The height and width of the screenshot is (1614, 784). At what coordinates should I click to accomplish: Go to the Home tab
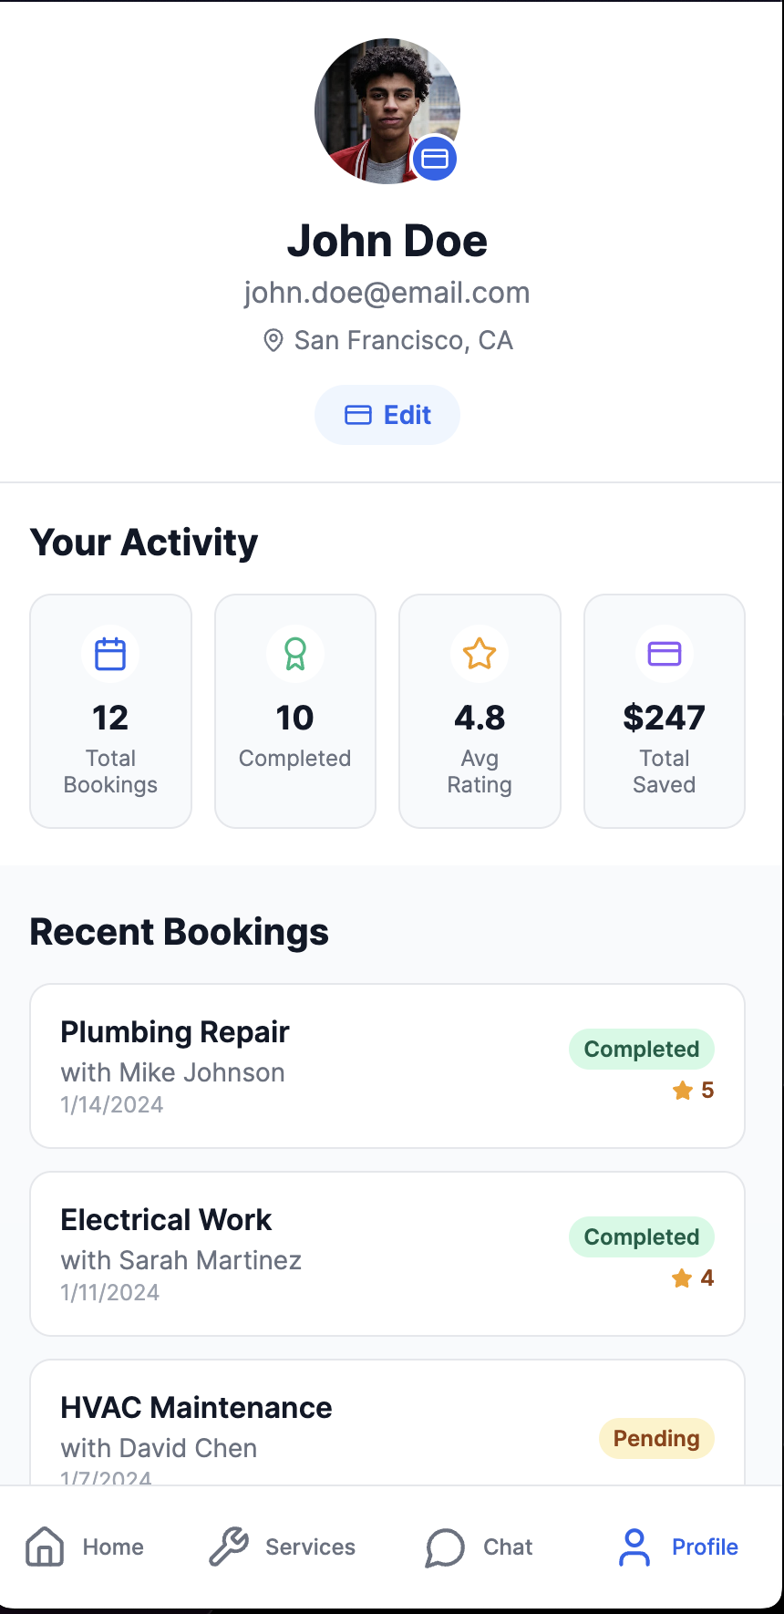click(85, 1547)
